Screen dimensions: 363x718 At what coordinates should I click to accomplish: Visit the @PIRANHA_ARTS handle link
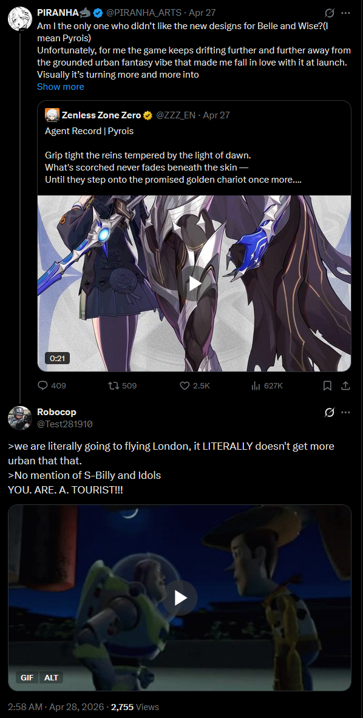144,13
